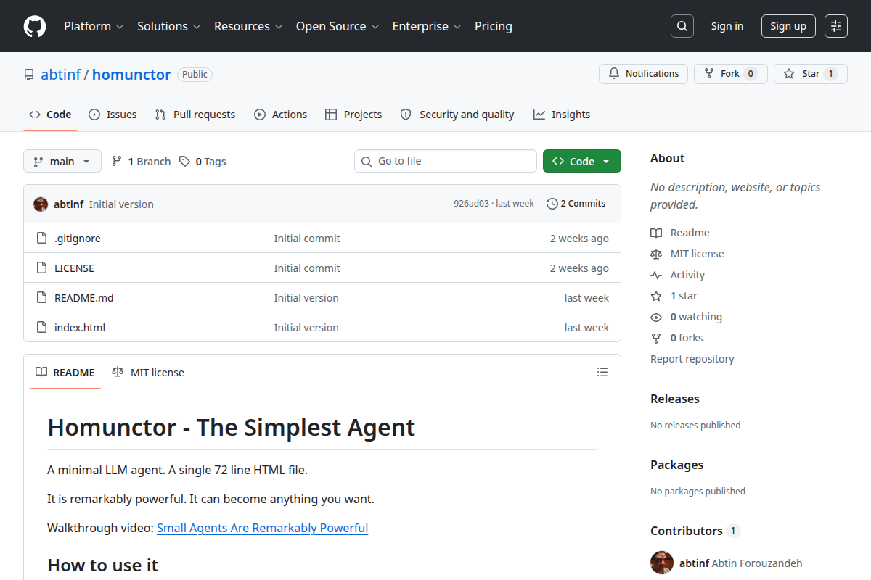871x580 pixels.
Task: Open the homunctor repository name link
Action: coord(131,75)
